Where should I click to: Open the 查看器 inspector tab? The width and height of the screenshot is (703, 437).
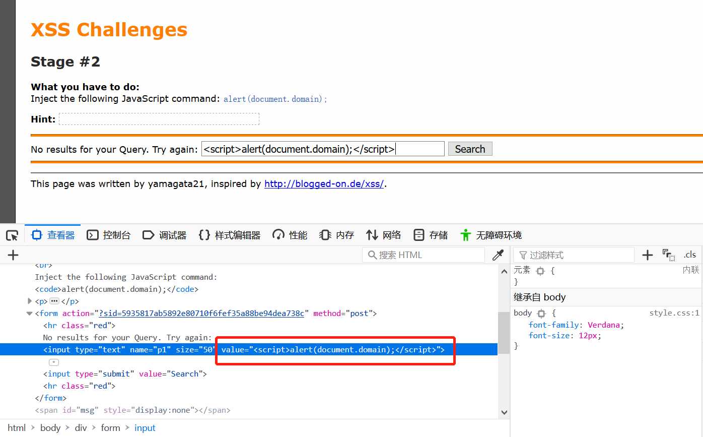[x=52, y=235]
